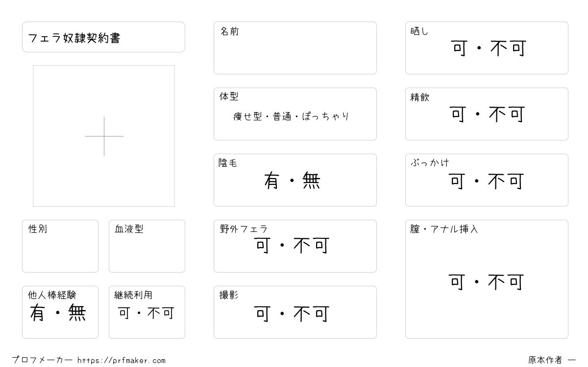Select 不可 in the 精飲 box
Viewport: 588px width, 367px height.
(507, 115)
